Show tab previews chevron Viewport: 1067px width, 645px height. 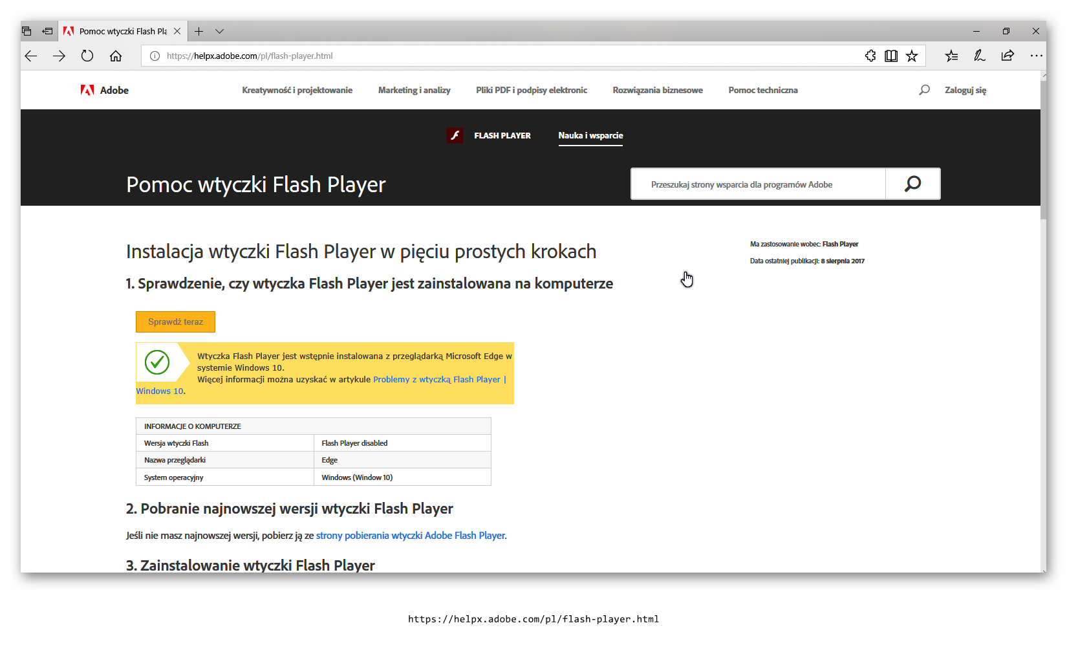(219, 31)
